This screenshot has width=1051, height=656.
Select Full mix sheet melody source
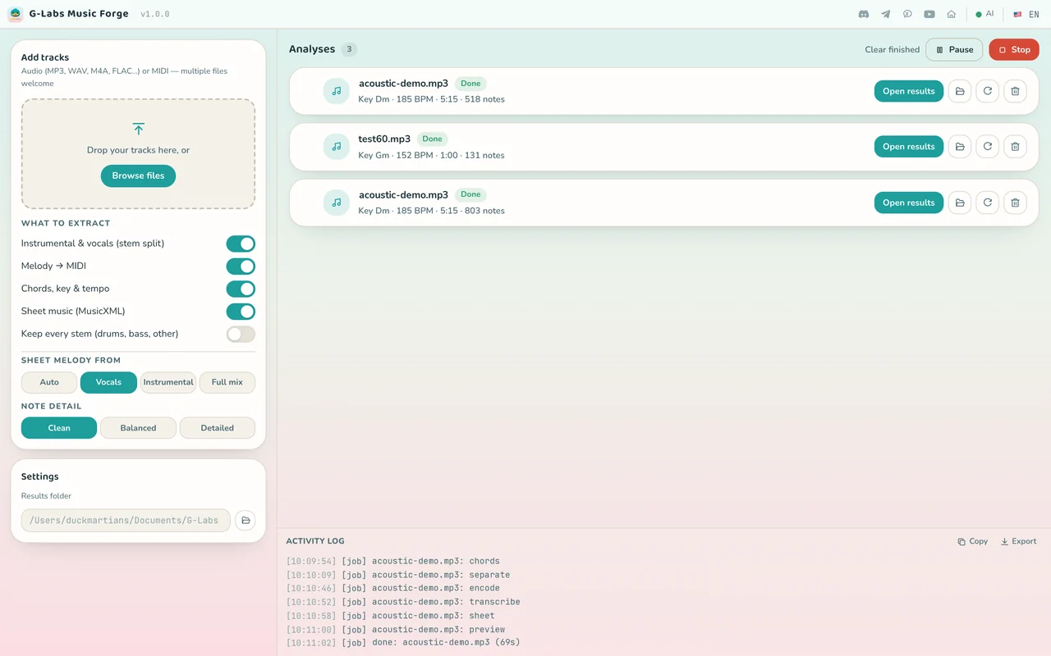227,382
